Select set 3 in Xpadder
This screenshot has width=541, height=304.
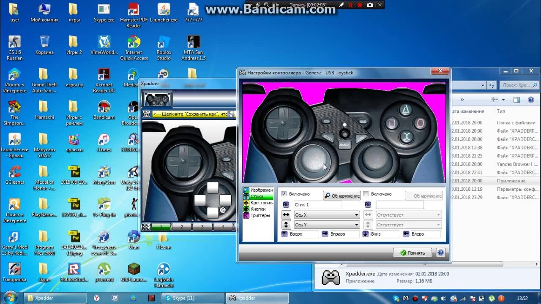202,227
